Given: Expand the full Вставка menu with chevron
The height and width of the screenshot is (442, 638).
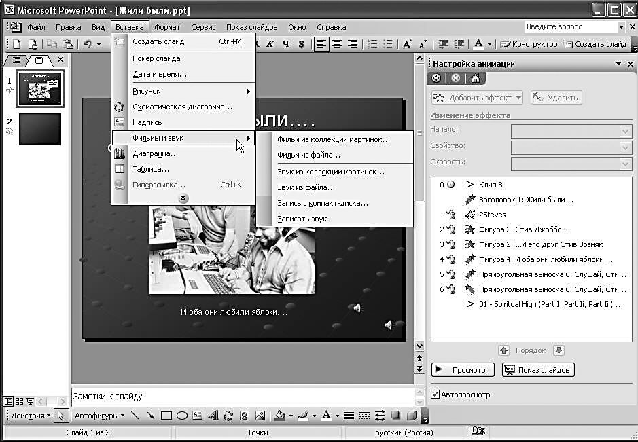Looking at the screenshot, I should 183,198.
